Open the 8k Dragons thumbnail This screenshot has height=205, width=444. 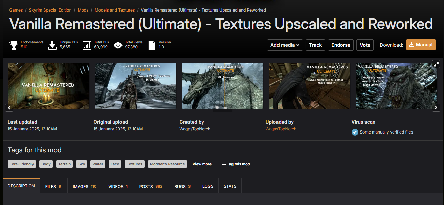pyautogui.click(x=223, y=86)
